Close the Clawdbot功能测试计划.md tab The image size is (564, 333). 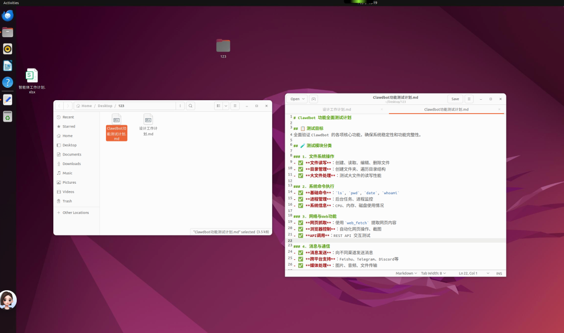point(499,109)
